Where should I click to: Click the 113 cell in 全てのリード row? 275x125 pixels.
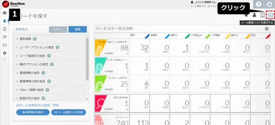pos(140,120)
